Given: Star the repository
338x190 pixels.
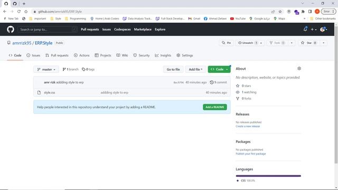Looking at the screenshot, I should (308, 43).
